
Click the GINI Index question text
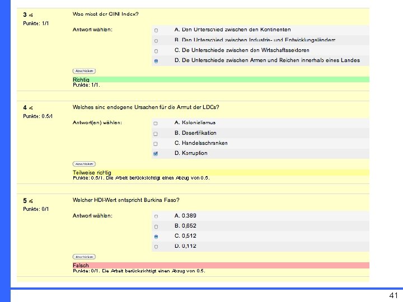[x=105, y=14]
